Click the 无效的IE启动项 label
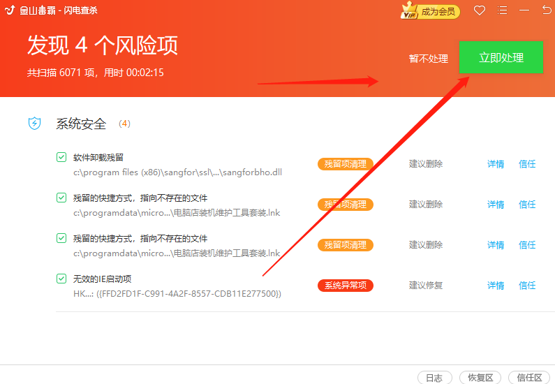Image resolution: width=555 pixels, height=384 pixels. 103,279
